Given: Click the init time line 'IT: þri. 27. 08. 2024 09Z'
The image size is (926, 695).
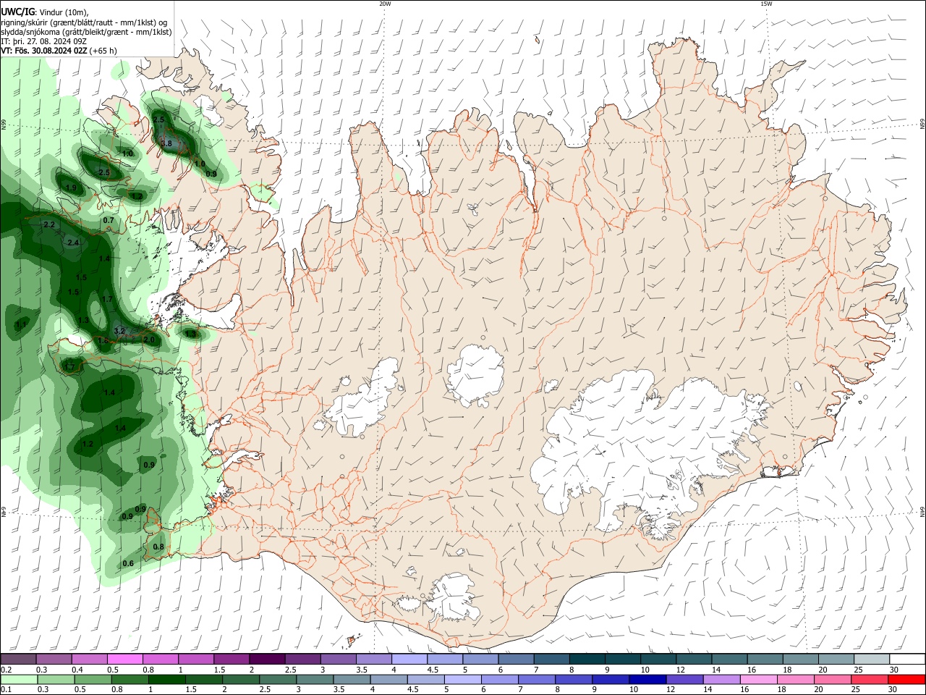Looking at the screenshot, I should pyautogui.click(x=43, y=41).
